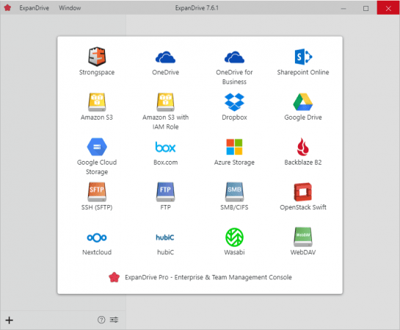
Task: Choose the FTP drive icon
Action: click(x=166, y=192)
